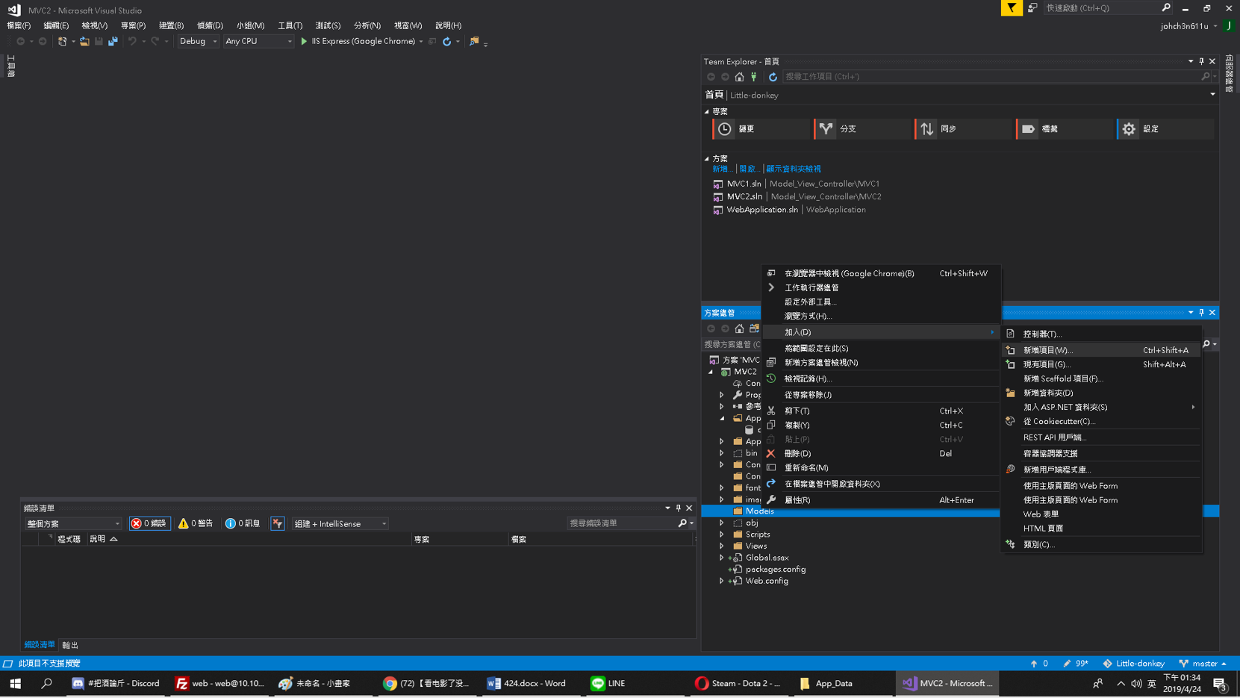Click the IIS Express (Google Chrome) run button
Image resolution: width=1240 pixels, height=698 pixels.
(358, 42)
